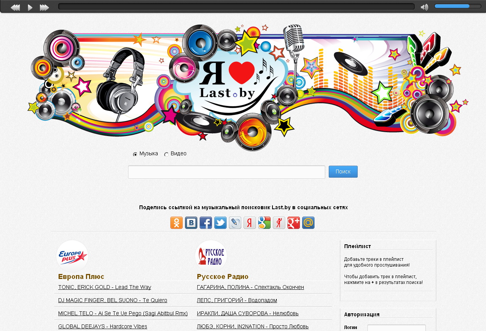
Task: Open TONIC, ERICK GOLD - Lead The Way
Action: [104, 287]
